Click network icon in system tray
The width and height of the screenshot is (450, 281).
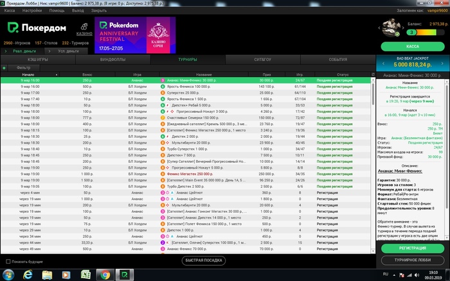click(410, 275)
